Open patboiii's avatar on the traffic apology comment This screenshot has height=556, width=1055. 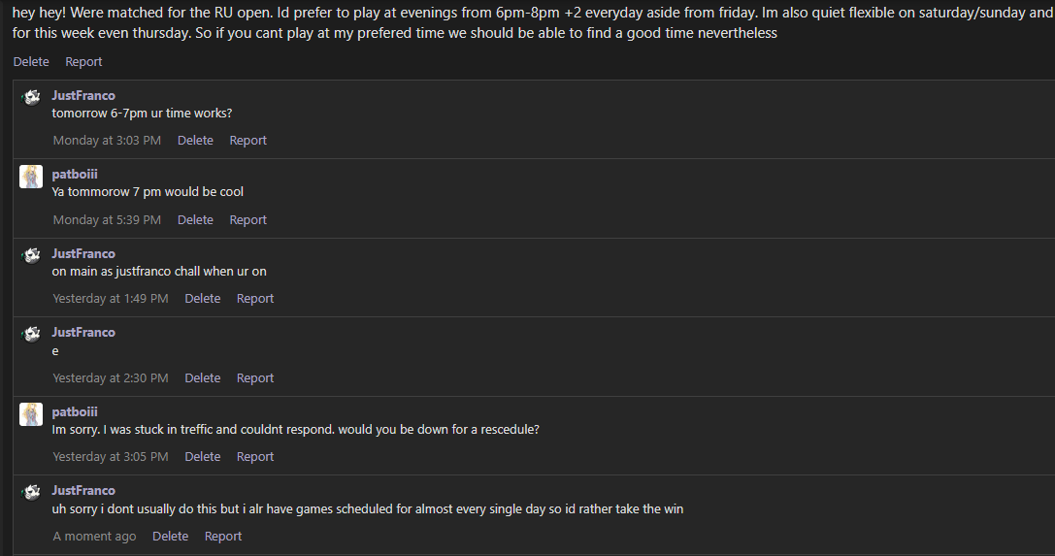(x=31, y=414)
